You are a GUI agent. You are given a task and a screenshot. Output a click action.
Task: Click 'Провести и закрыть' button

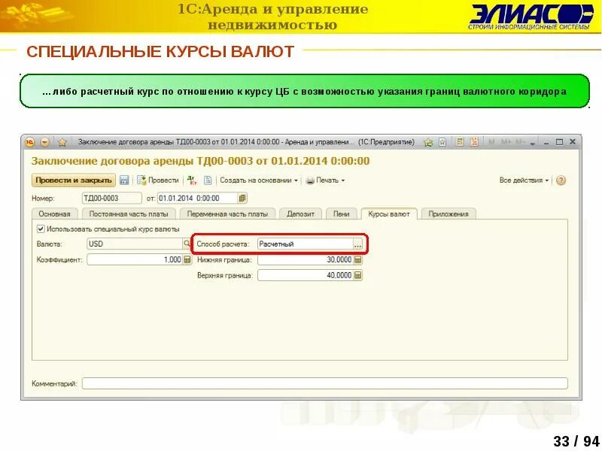tap(73, 180)
